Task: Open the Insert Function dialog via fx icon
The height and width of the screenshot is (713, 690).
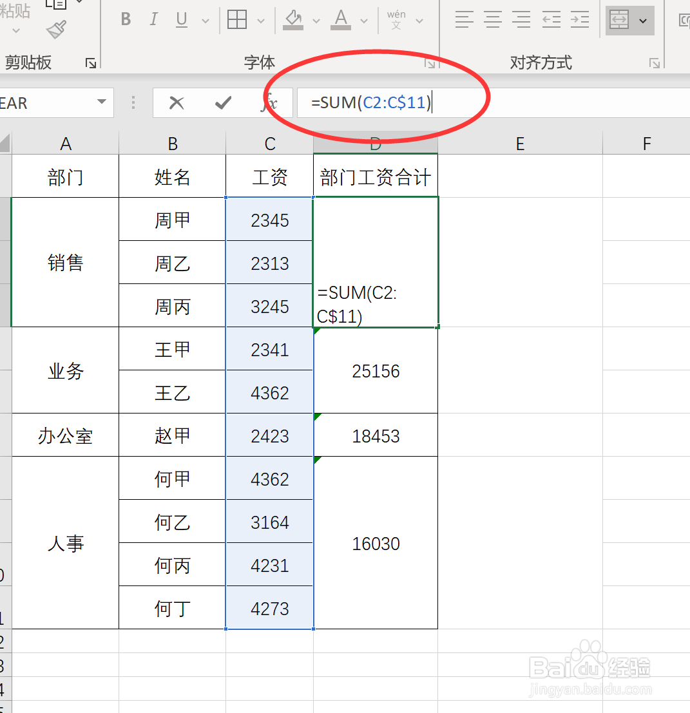Action: [x=269, y=102]
